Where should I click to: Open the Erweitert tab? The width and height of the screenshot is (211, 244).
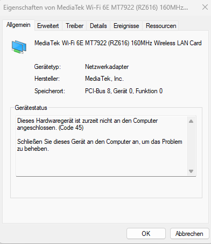[48, 26]
